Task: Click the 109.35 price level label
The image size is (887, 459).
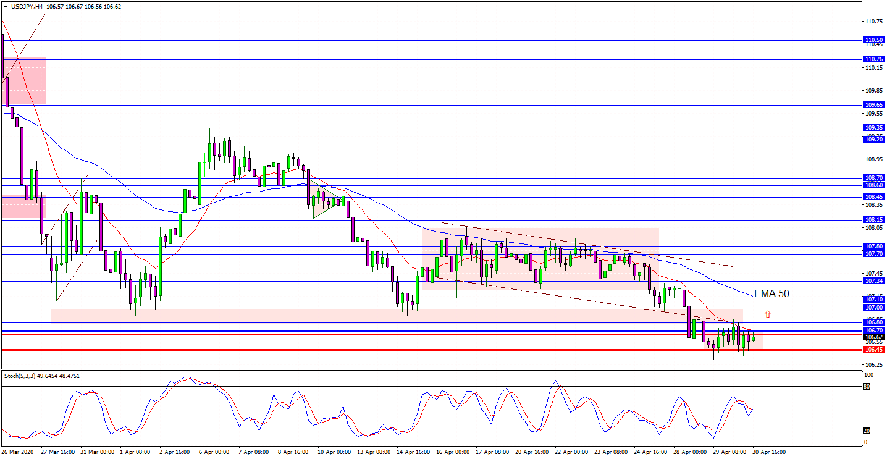Action: click(x=874, y=128)
